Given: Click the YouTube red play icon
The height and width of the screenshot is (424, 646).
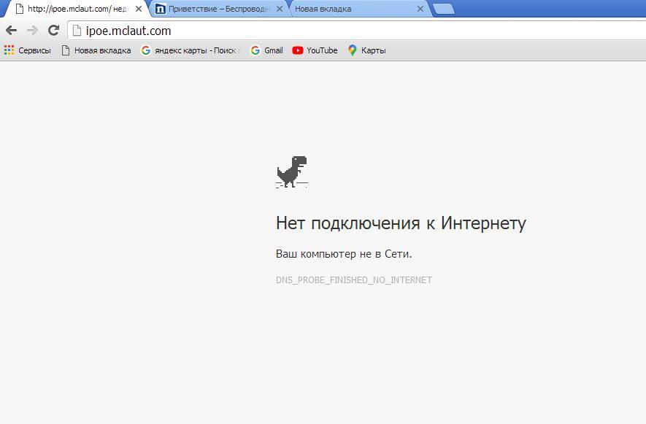Looking at the screenshot, I should (298, 50).
